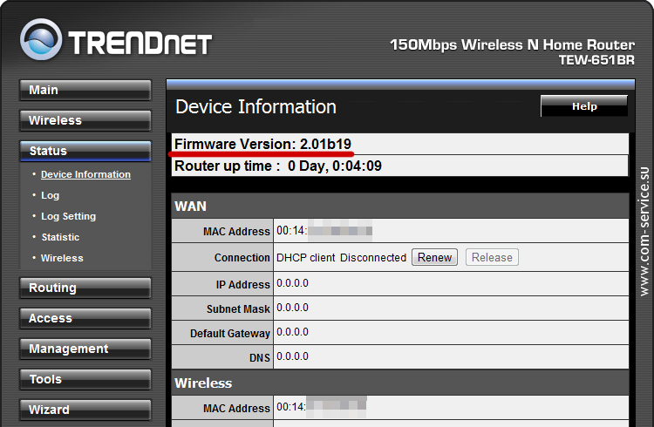This screenshot has width=654, height=427.
Task: Open the Wireless menu section
Action: [85, 120]
